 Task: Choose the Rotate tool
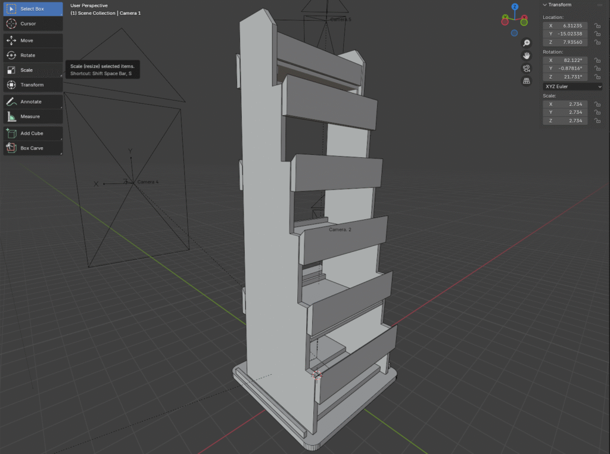(33, 55)
